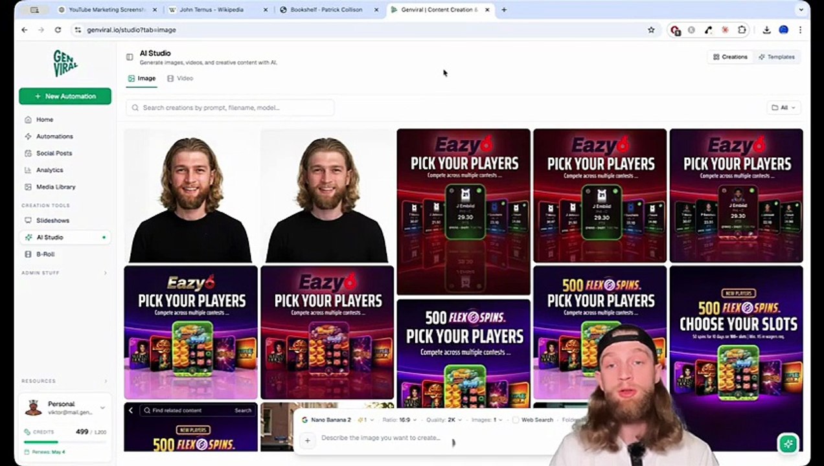Open the Chrome profile avatar
Viewport: 824px width, 466px height.
[783, 30]
